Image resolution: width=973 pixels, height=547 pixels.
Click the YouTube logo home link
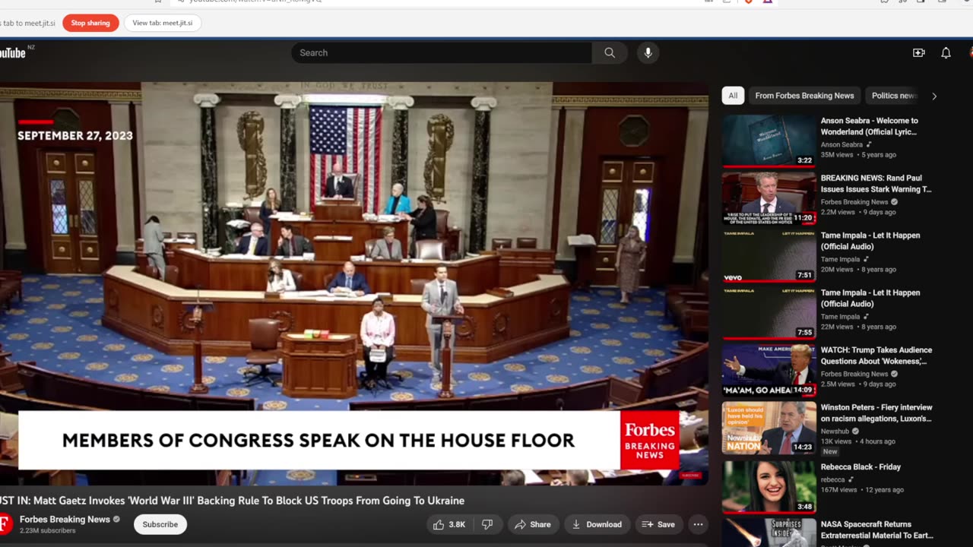pyautogui.click(x=13, y=52)
